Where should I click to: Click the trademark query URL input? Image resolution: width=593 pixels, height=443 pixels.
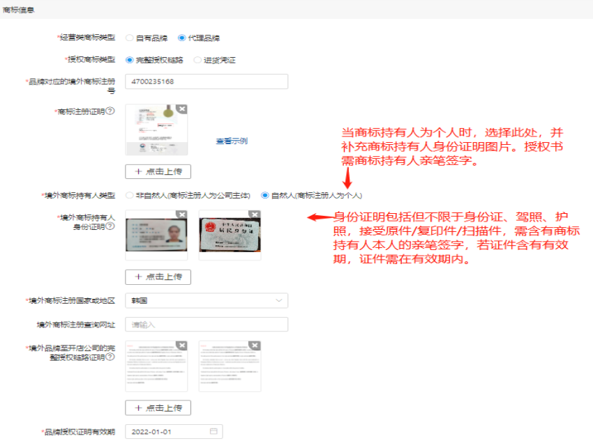207,325
